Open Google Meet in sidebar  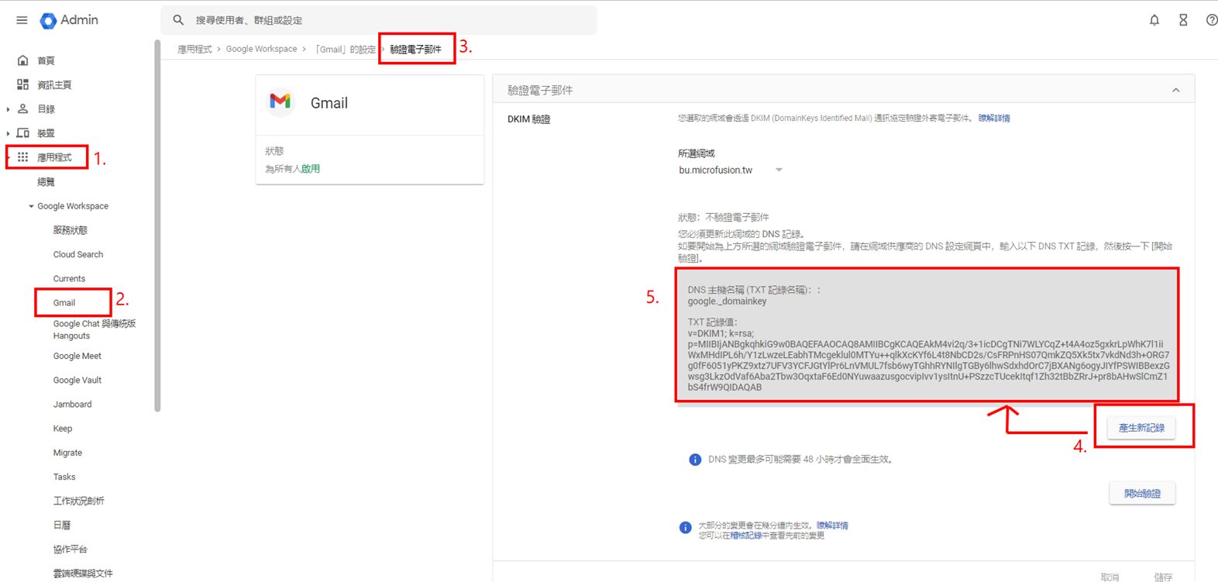click(77, 356)
